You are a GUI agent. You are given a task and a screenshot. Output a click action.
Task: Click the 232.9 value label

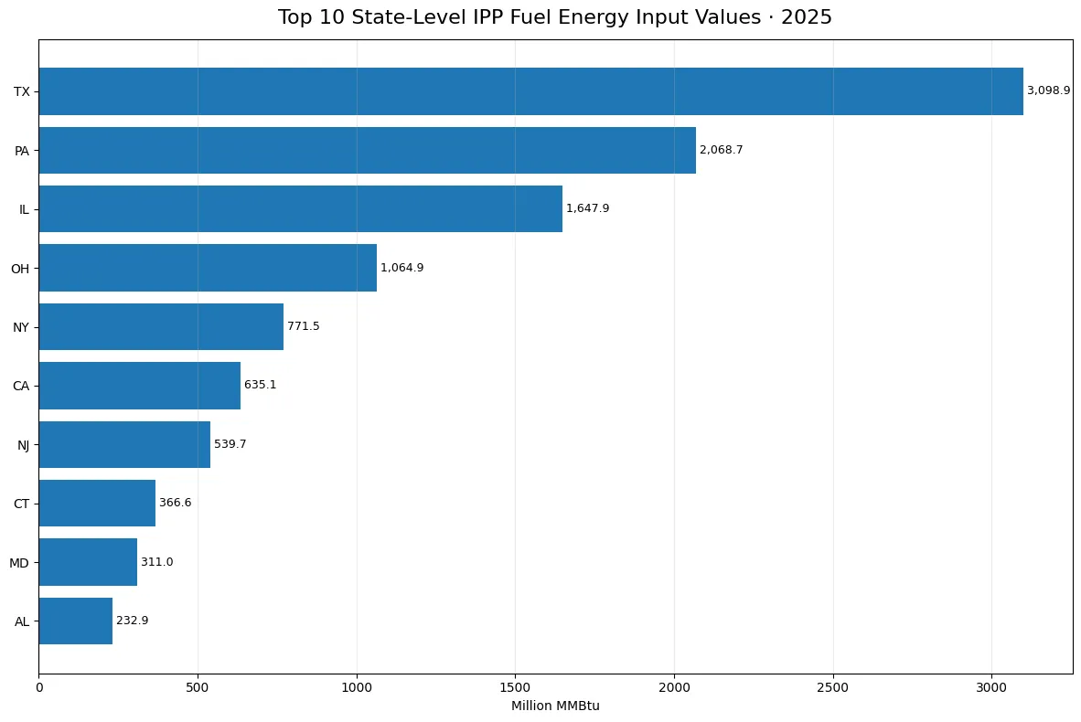pyautogui.click(x=133, y=620)
